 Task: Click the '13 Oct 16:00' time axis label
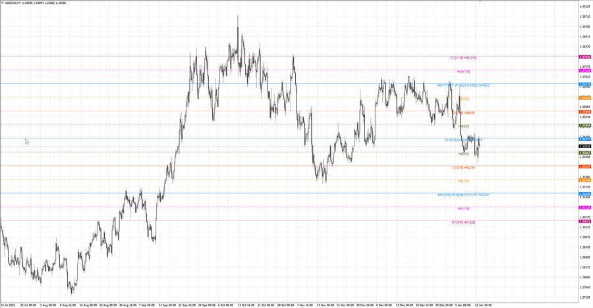pos(246,305)
